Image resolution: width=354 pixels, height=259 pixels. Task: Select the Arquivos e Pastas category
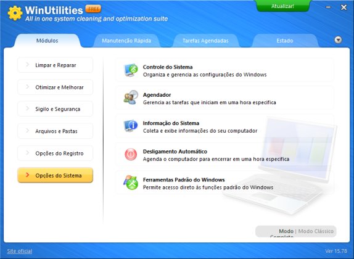55,131
